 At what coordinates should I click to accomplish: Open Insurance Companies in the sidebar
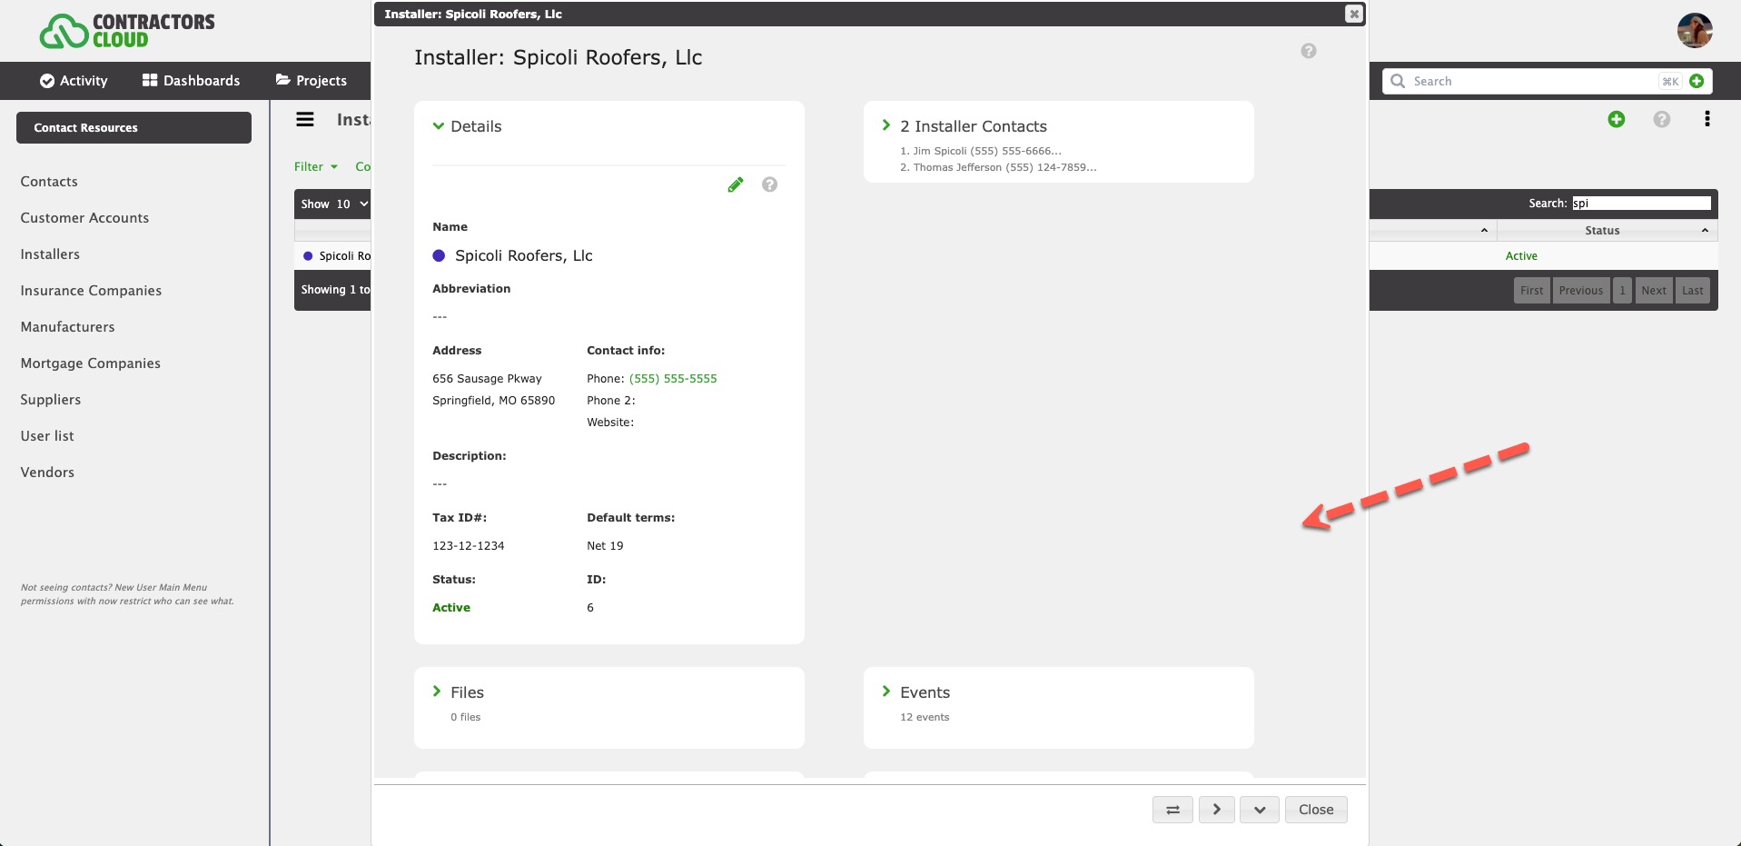click(x=91, y=291)
